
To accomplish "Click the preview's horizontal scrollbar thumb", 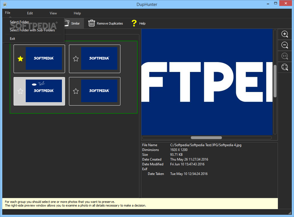I will (x=206, y=138).
